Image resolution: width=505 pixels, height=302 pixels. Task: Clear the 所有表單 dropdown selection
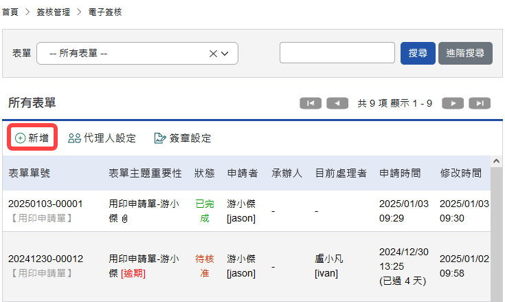click(x=213, y=54)
